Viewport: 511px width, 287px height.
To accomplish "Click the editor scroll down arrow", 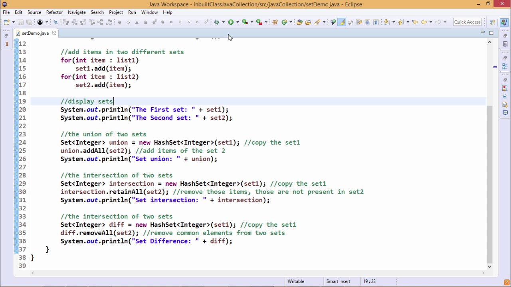I will pyautogui.click(x=489, y=267).
